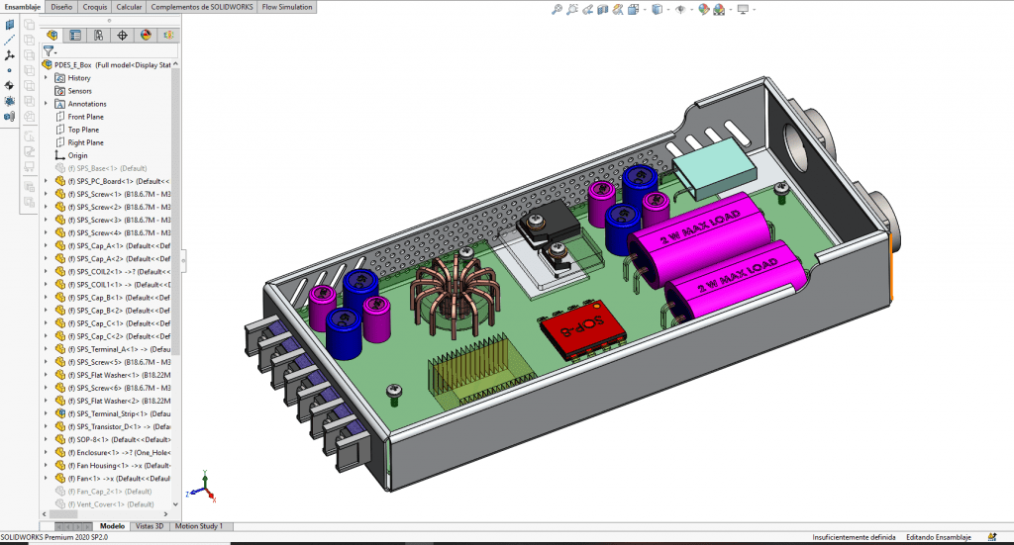Open the View Settings dropdown arrow
This screenshot has width=1014, height=545.
[x=754, y=10]
